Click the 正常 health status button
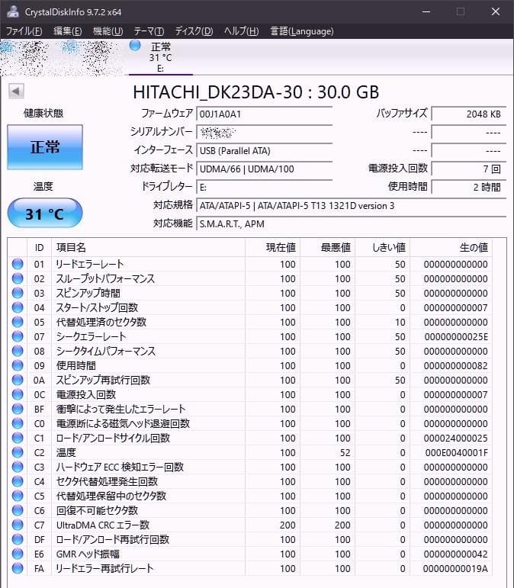Viewport: 514px width, 588px height. [45, 147]
